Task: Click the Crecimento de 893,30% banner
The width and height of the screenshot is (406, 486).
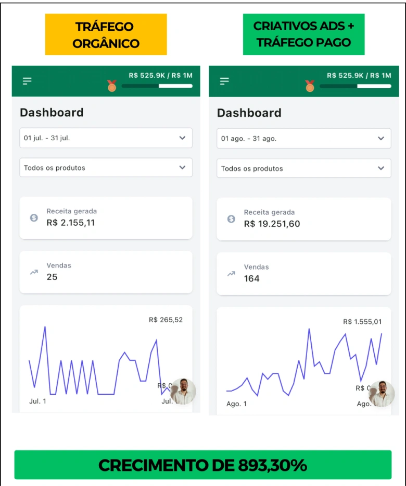Action: point(202,465)
